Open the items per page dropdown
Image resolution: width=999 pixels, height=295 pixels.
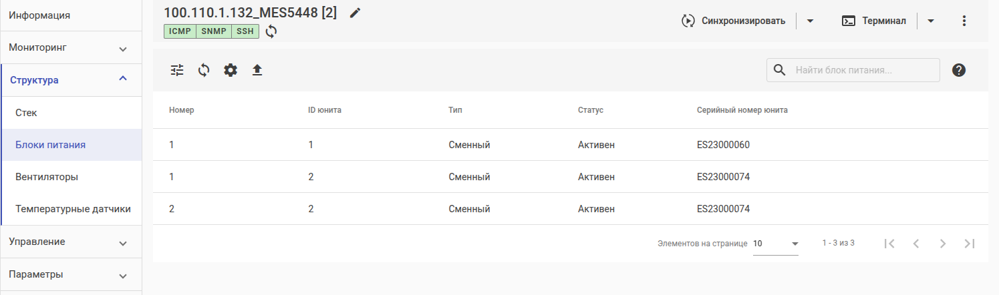click(776, 244)
